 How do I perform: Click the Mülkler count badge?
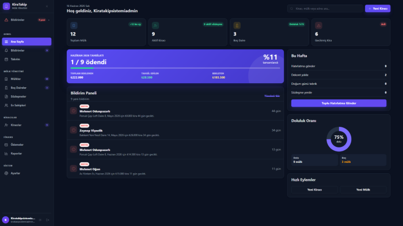47,79
